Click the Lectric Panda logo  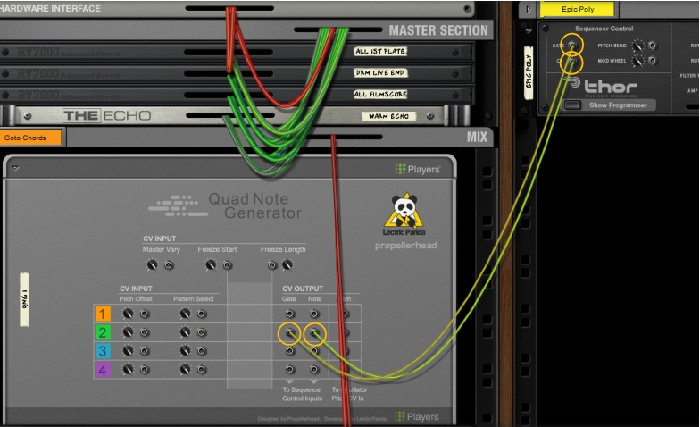coord(404,214)
